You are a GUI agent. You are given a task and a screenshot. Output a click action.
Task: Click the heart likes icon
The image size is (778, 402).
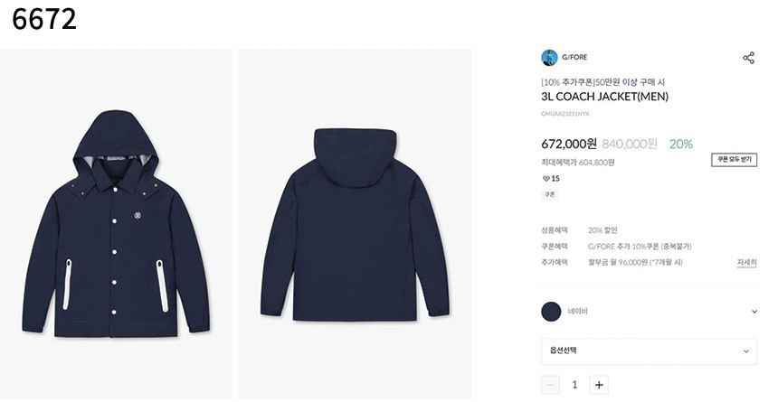click(546, 179)
